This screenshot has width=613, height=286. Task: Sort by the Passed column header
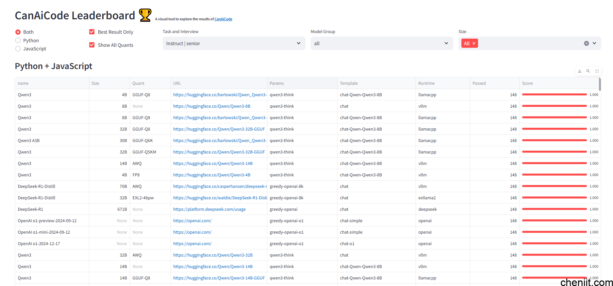(479, 83)
